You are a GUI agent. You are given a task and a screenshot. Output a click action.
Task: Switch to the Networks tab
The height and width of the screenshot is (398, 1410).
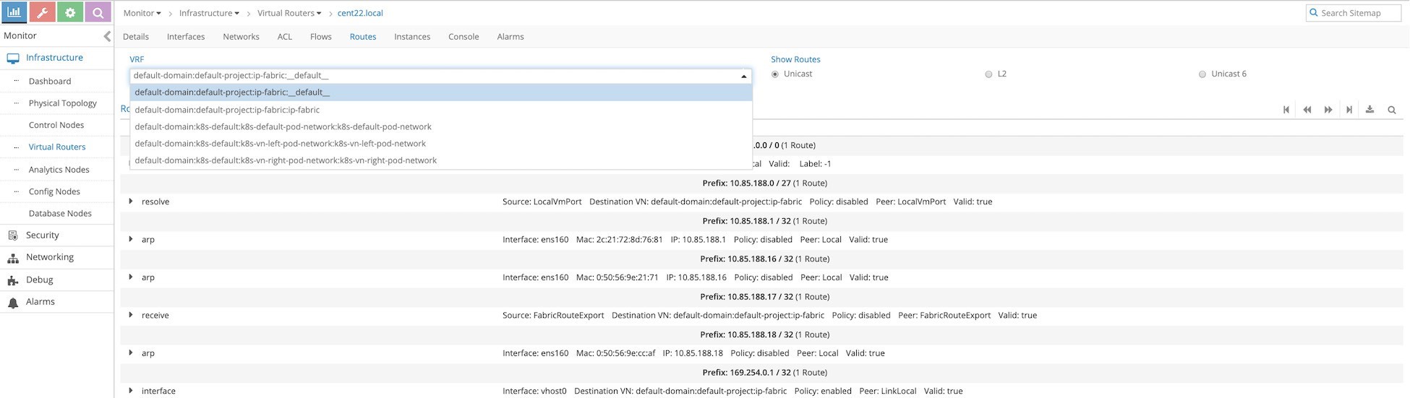pyautogui.click(x=242, y=37)
